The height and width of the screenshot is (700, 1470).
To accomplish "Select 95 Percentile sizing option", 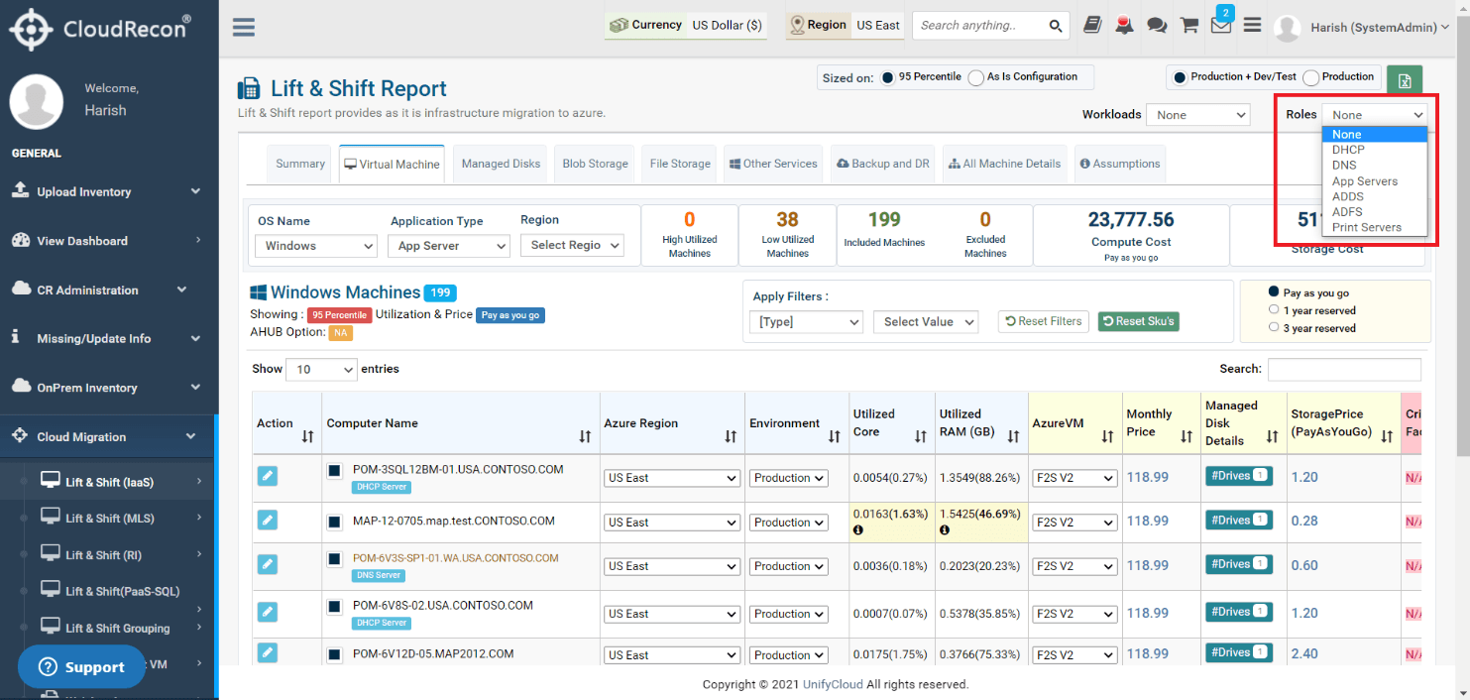I will [887, 77].
